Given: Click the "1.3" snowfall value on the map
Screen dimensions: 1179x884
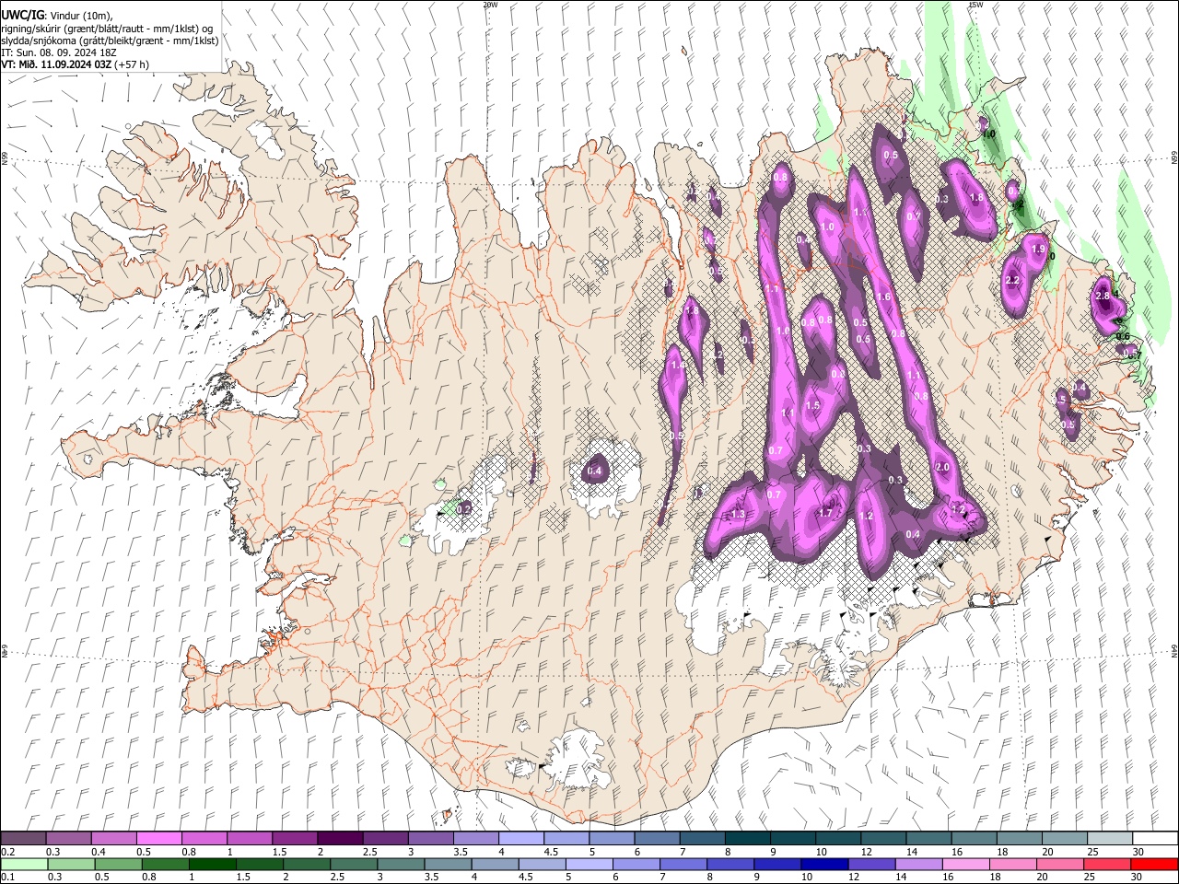Looking at the screenshot, I should [x=738, y=514].
